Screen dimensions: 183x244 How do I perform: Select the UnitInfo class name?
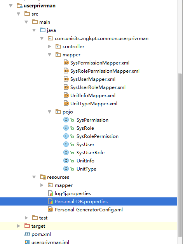85,161
